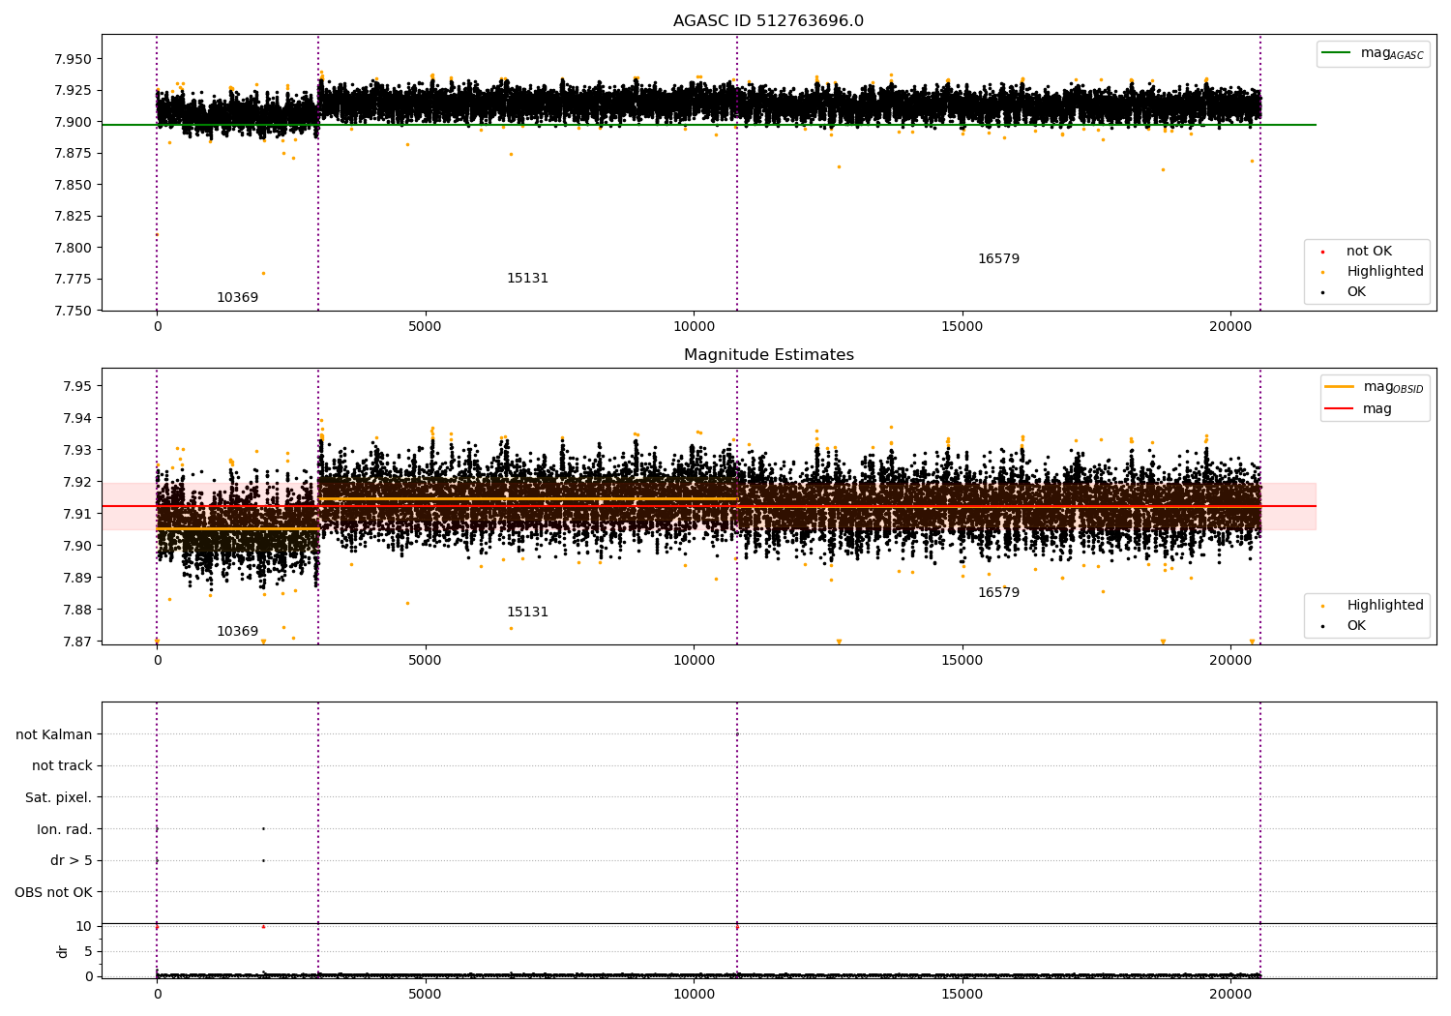The image size is (1451, 1016).
Task: Click the 16579 label in the top plot
Action: [998, 259]
